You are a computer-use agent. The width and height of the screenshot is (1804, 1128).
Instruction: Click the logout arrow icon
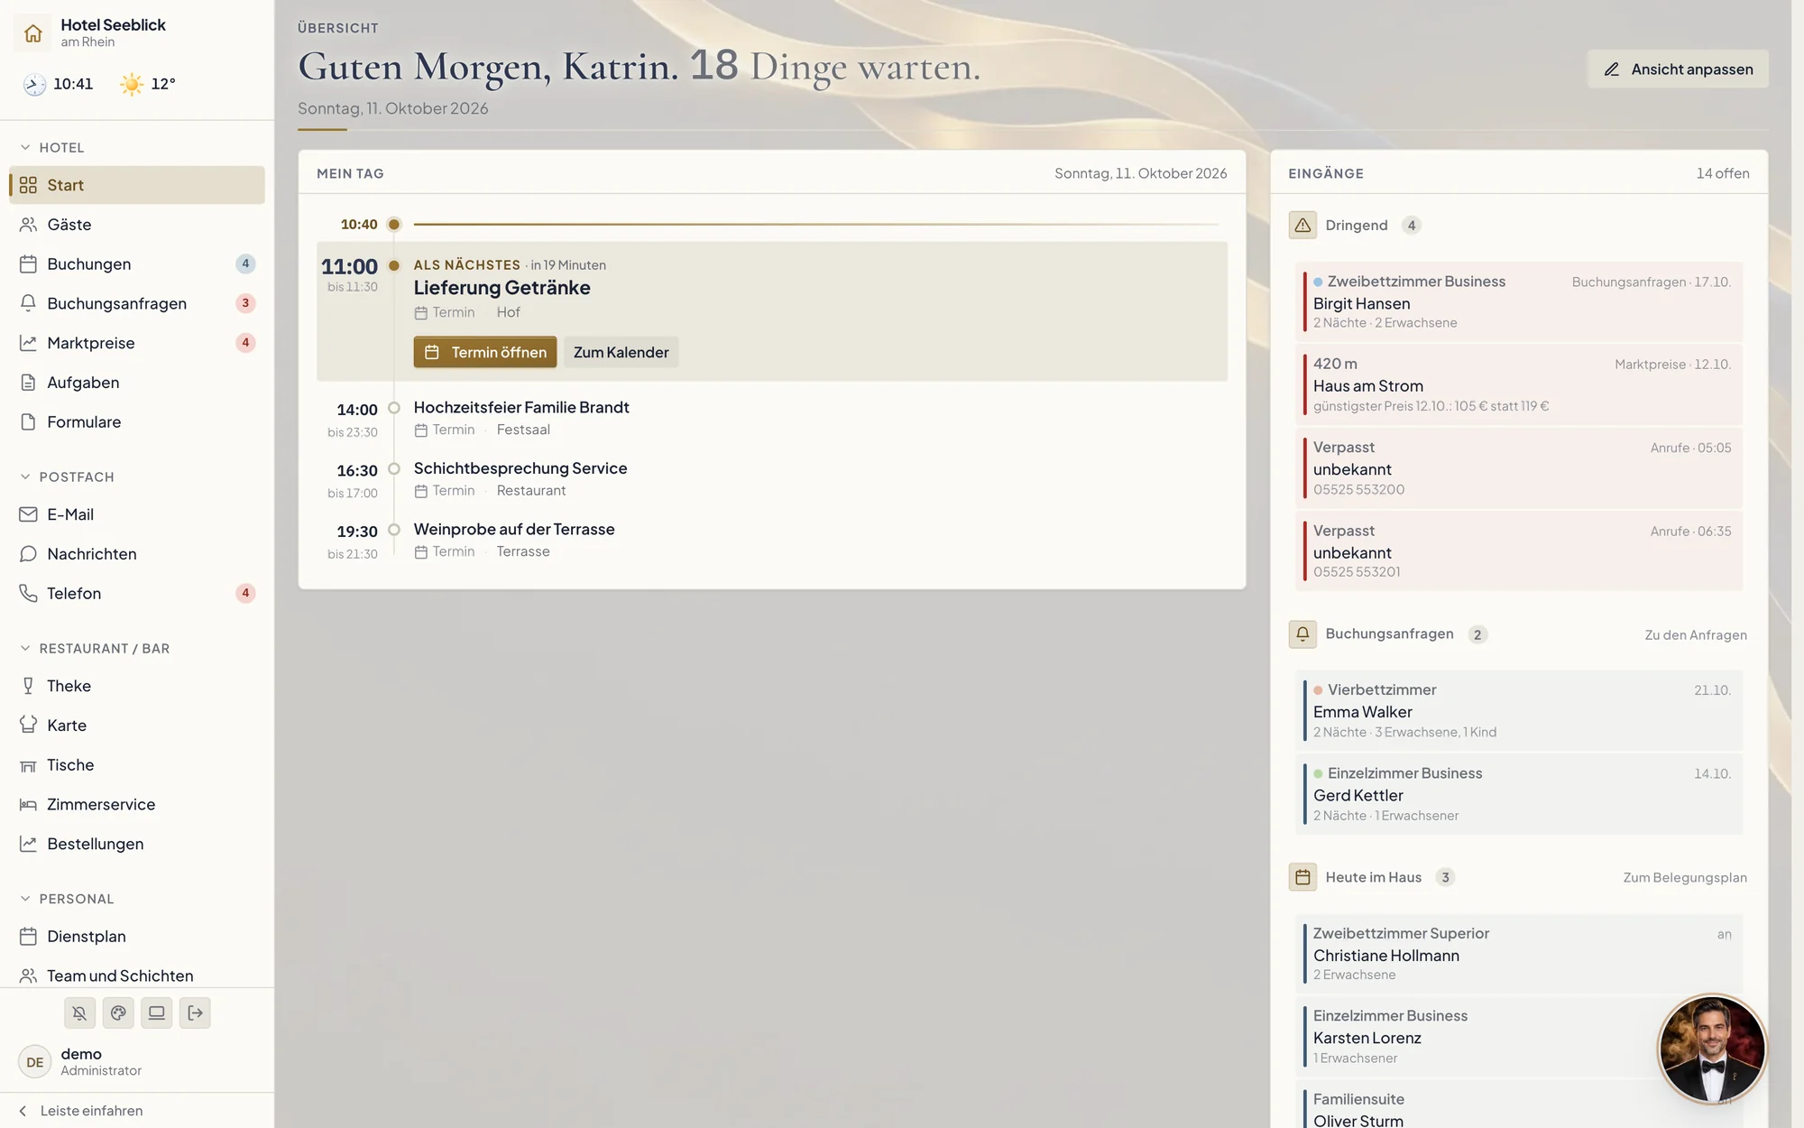[x=195, y=1013]
